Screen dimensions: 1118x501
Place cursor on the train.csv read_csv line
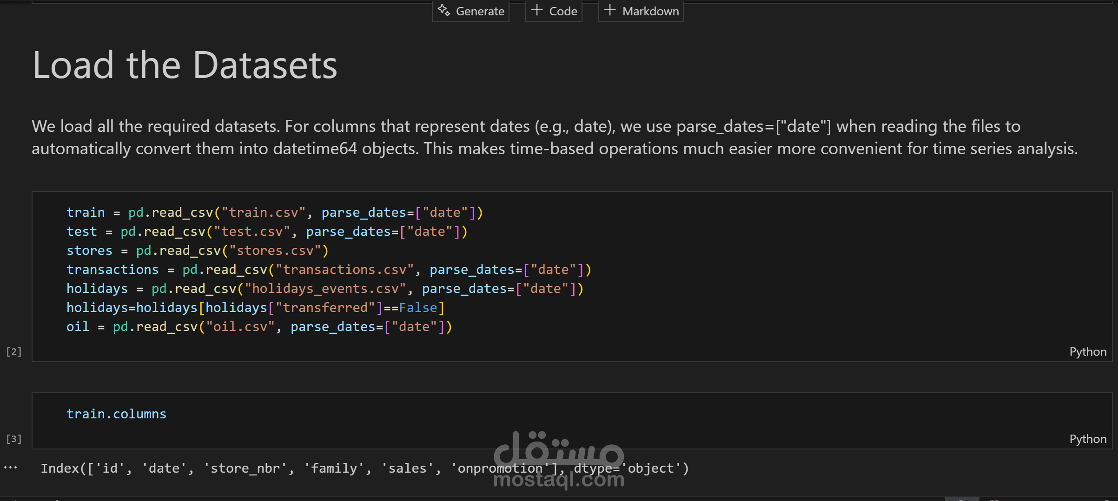point(275,213)
